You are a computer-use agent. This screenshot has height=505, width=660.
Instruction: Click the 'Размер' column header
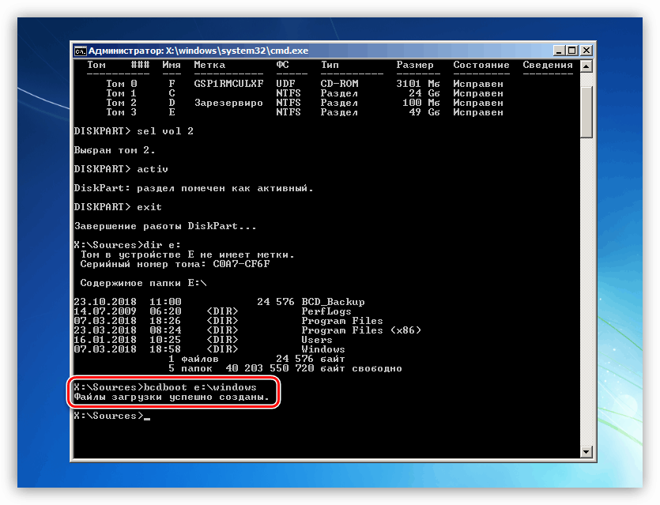tap(415, 65)
